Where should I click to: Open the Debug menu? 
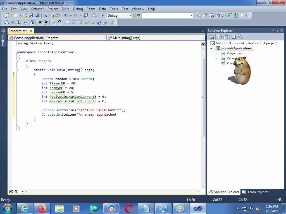(78, 9)
